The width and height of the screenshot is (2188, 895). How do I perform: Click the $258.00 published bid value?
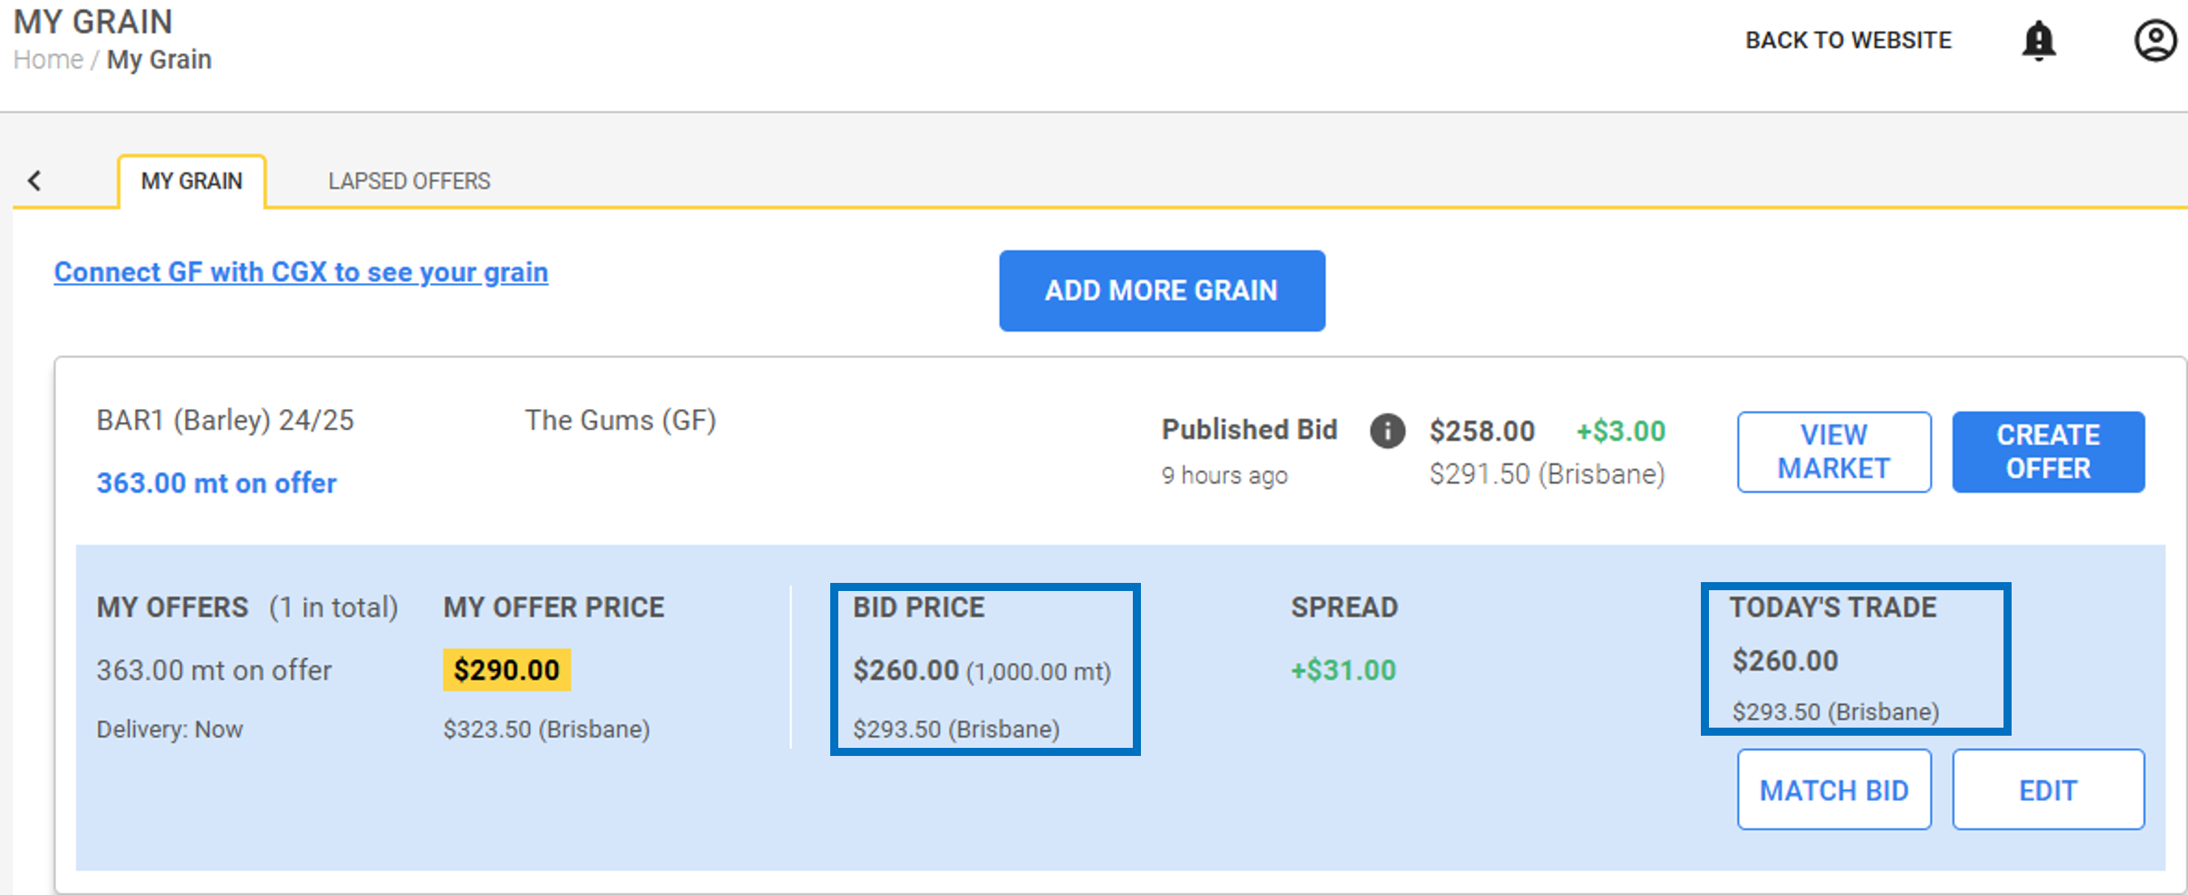(x=1483, y=431)
